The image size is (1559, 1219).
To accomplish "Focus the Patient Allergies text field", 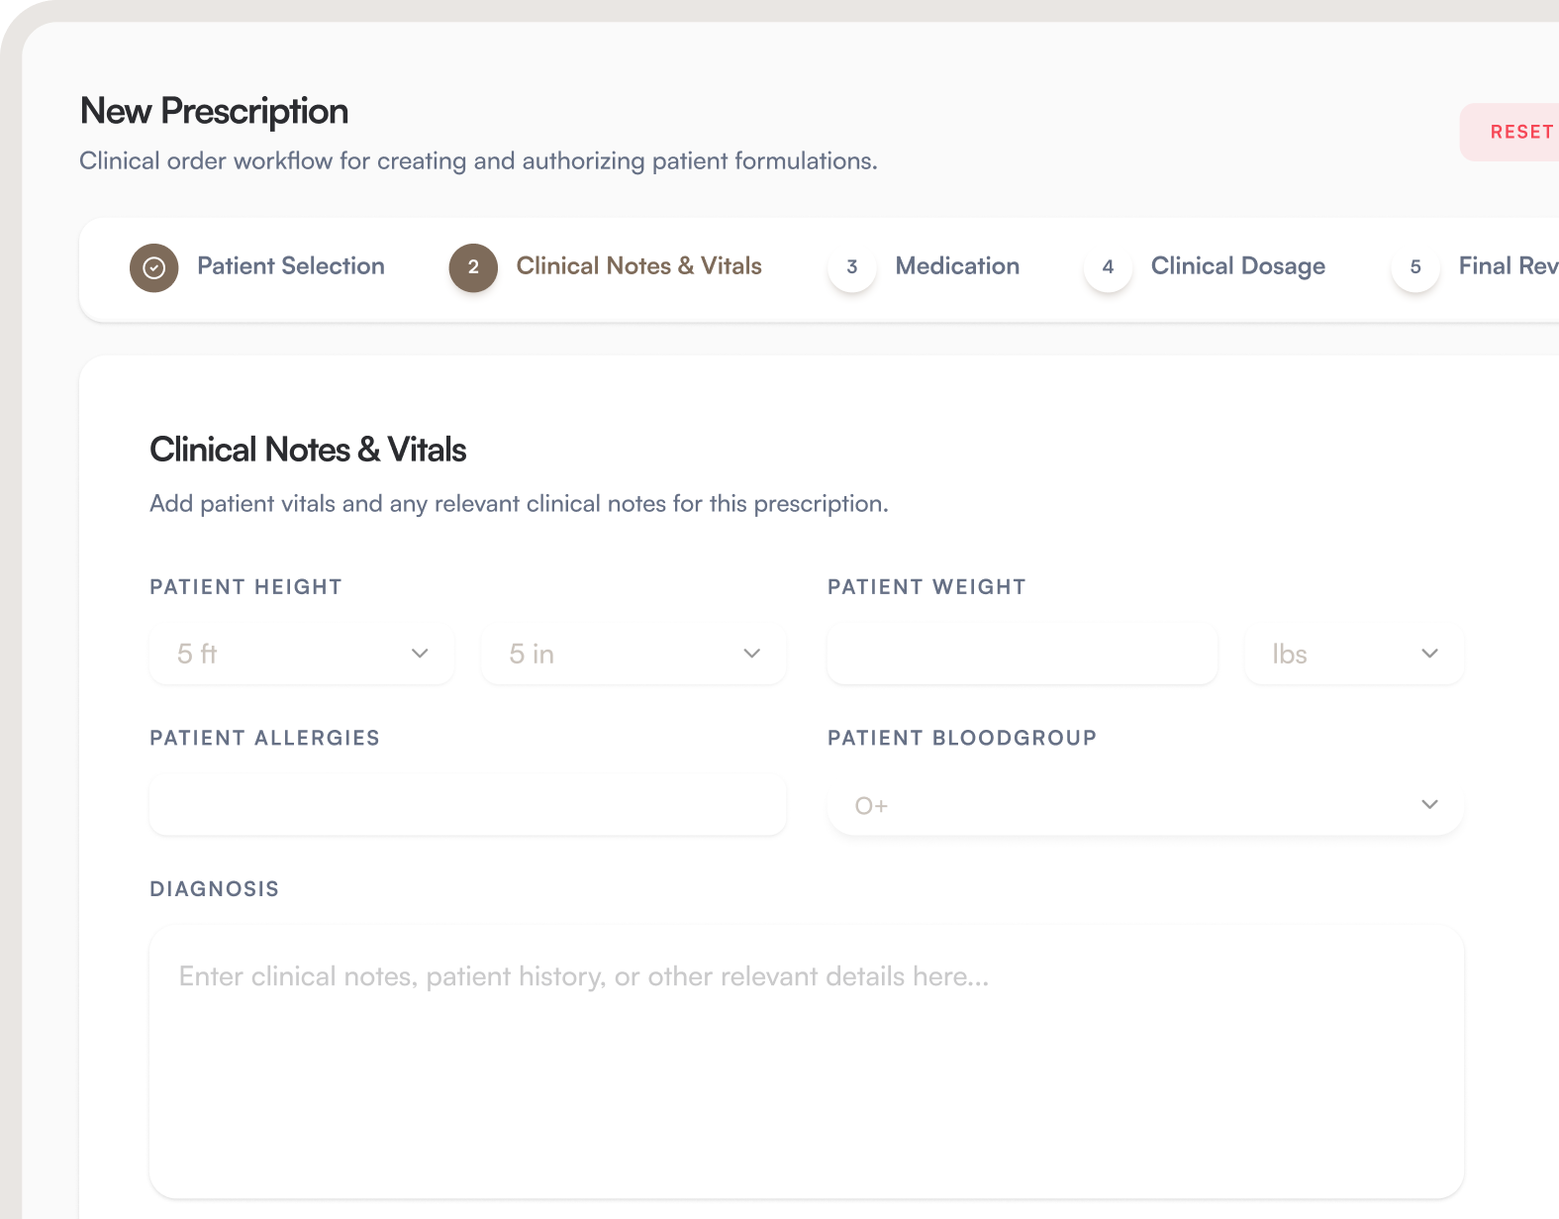I will pos(468,805).
